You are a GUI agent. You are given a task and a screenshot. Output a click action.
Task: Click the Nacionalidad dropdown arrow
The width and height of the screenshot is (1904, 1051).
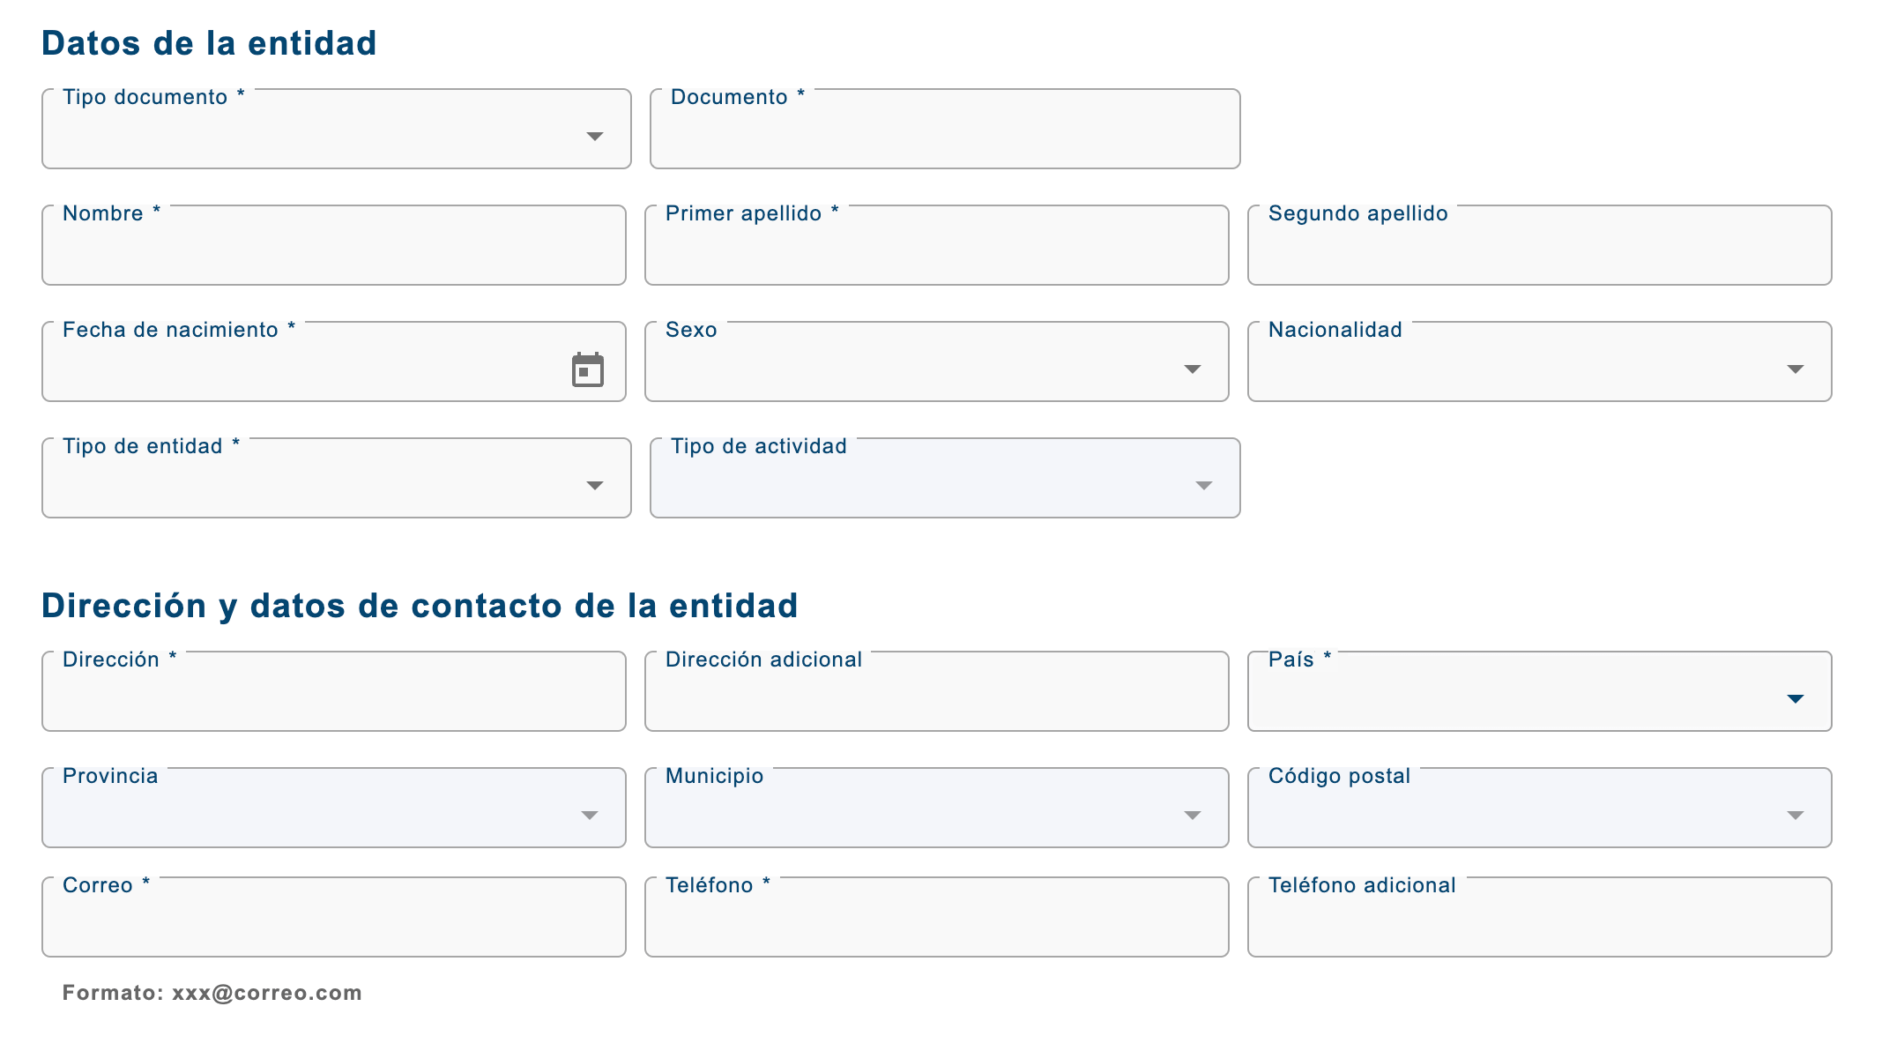1796,369
